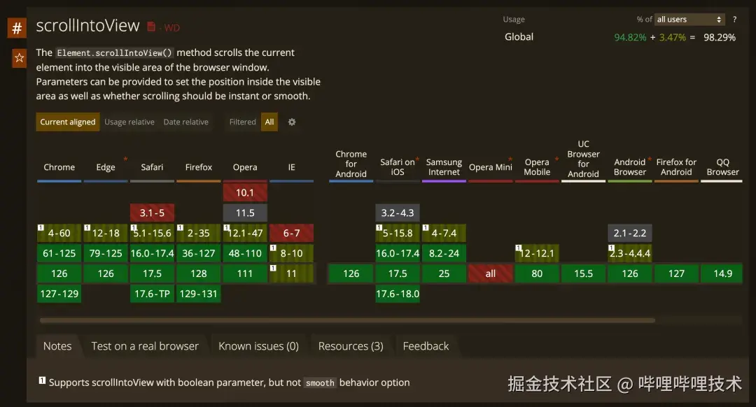Click the WD status label
This screenshot has width=756, height=407.
tap(171, 28)
